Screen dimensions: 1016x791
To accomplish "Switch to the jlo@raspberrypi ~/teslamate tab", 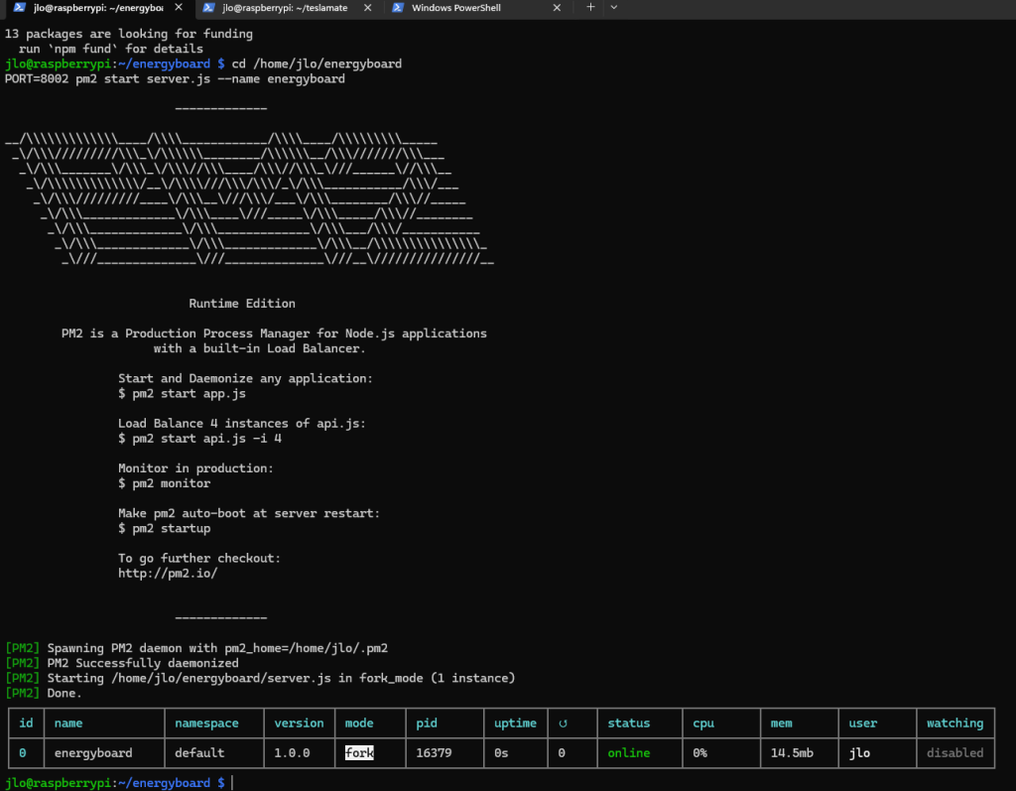I will point(285,8).
